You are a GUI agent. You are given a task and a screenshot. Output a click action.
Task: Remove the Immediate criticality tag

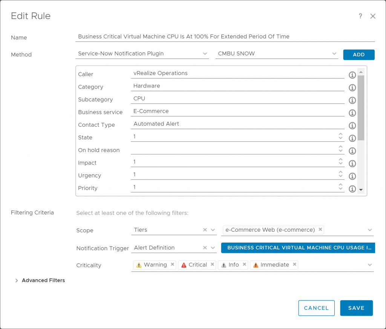[294, 264]
